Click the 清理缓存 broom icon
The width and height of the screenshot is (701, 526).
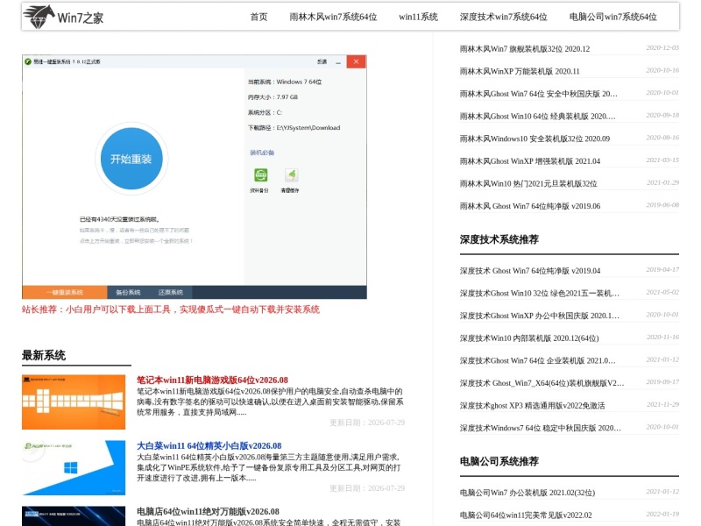pyautogui.click(x=291, y=174)
